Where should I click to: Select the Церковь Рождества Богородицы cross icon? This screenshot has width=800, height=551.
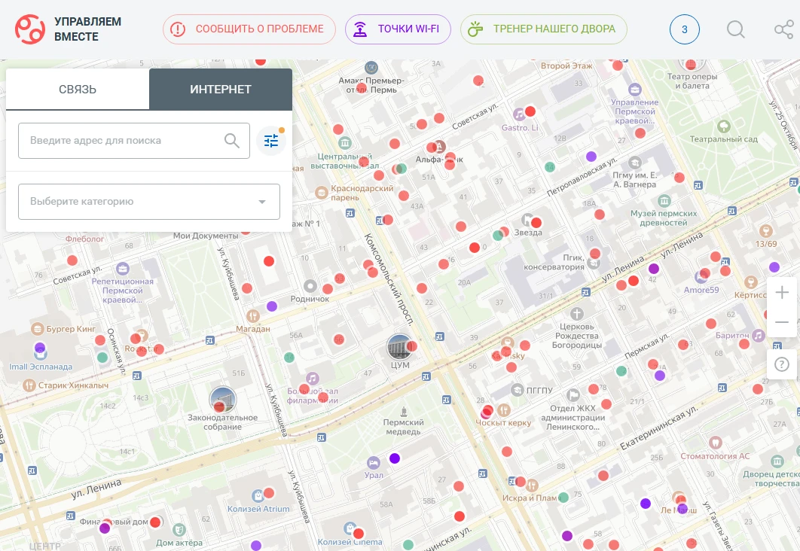(576, 313)
